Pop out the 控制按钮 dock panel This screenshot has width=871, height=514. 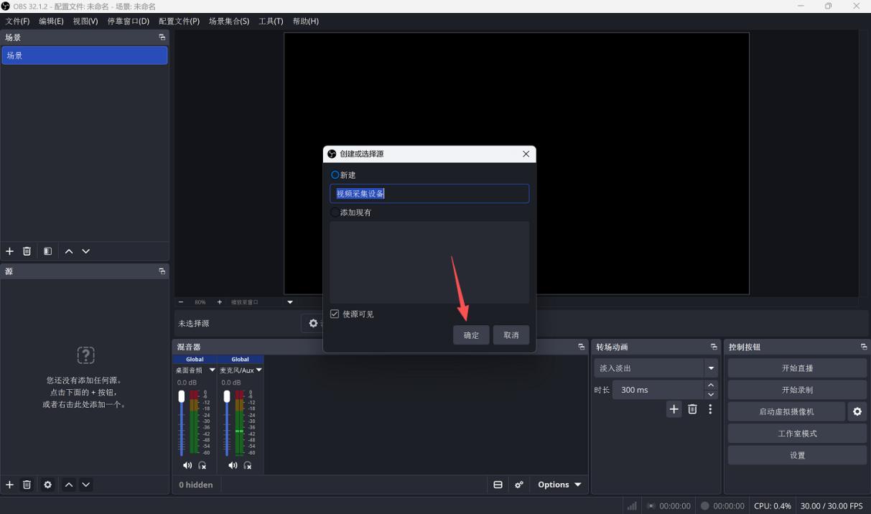864,347
